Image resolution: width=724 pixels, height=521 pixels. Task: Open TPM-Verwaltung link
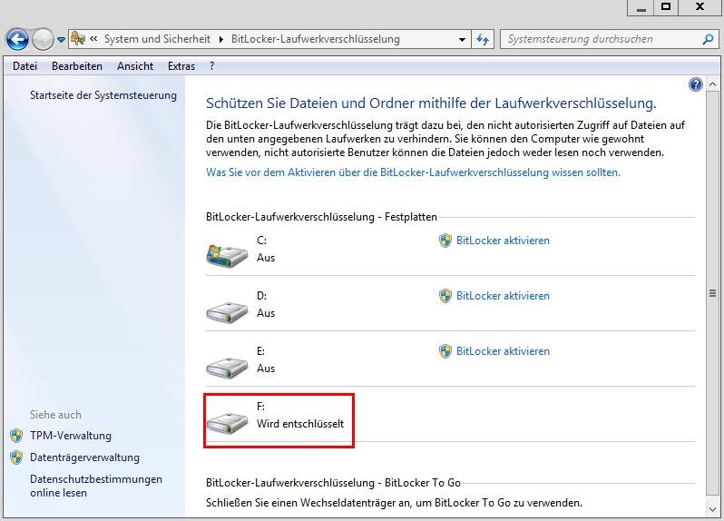click(71, 436)
